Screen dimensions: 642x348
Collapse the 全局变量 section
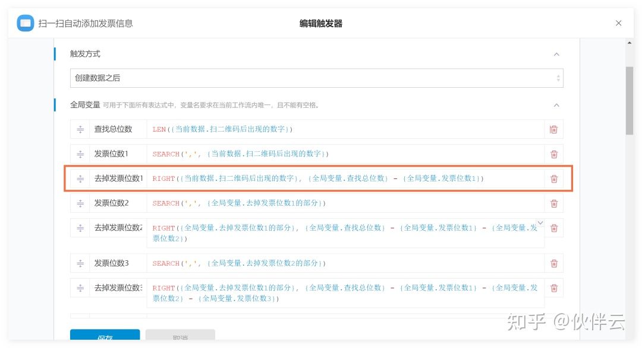(x=556, y=105)
